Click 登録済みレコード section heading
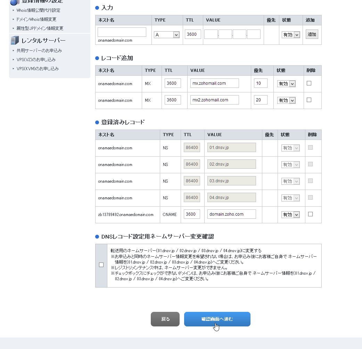Image resolution: width=362 pixels, height=349 pixels. pos(123,122)
